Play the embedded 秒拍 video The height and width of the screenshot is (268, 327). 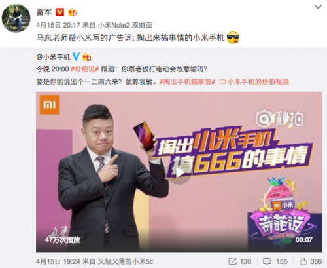tap(180, 172)
